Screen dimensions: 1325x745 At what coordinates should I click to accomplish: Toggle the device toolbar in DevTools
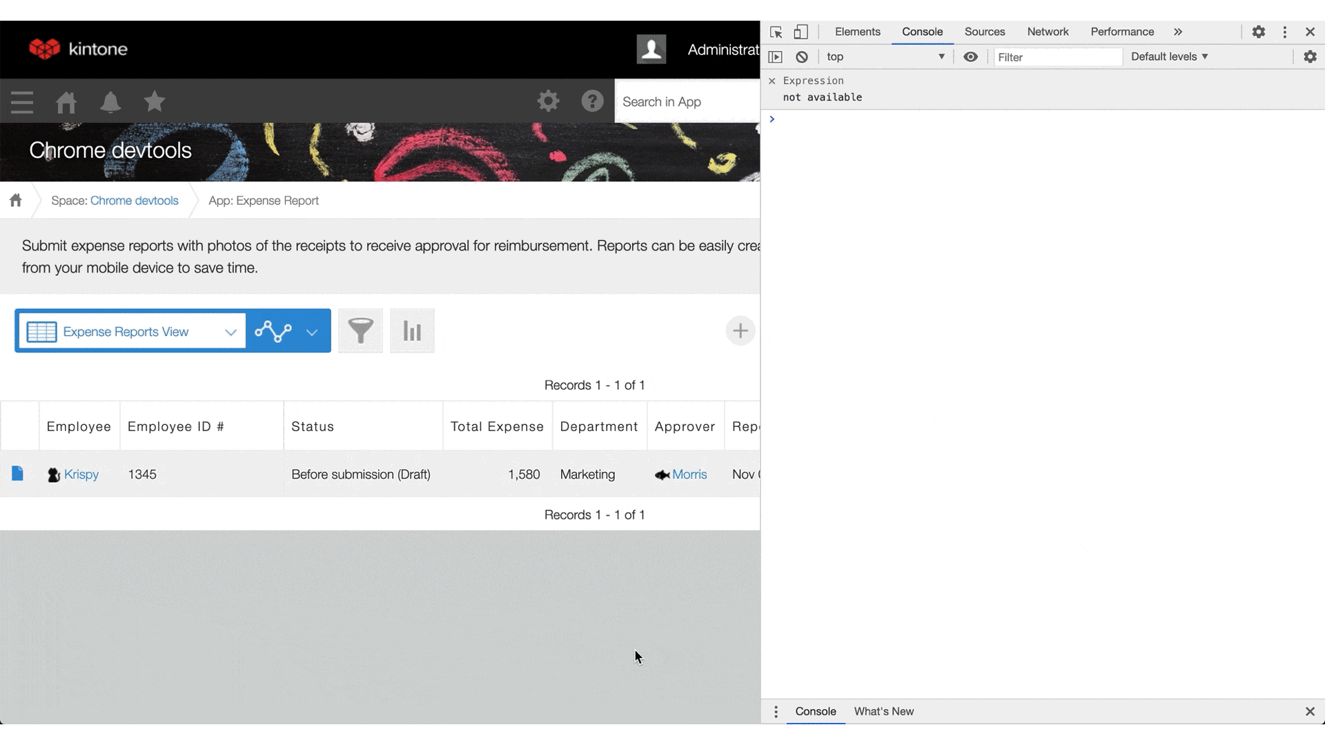[801, 32]
